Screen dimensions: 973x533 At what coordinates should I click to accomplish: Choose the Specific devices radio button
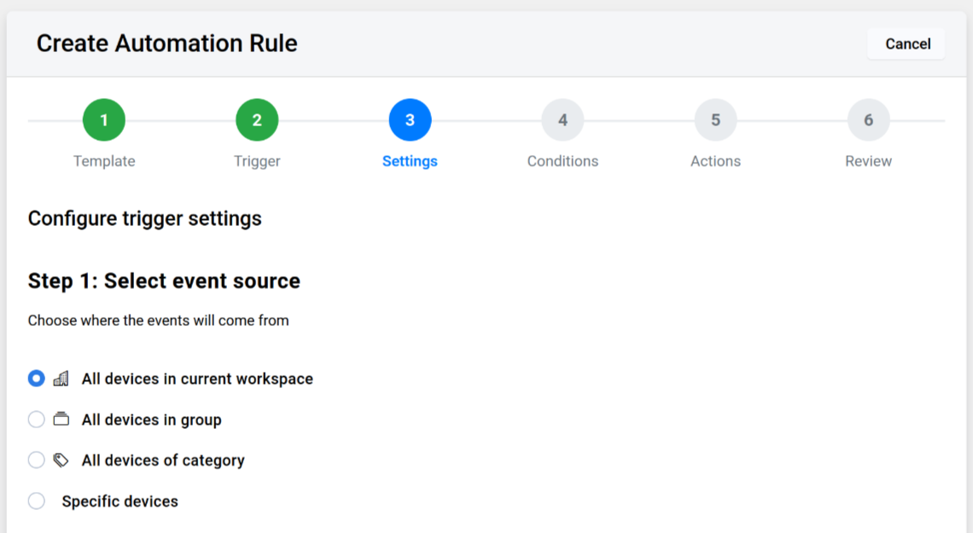36,501
